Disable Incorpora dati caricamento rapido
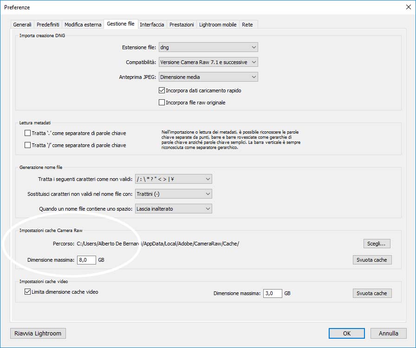 (x=162, y=90)
